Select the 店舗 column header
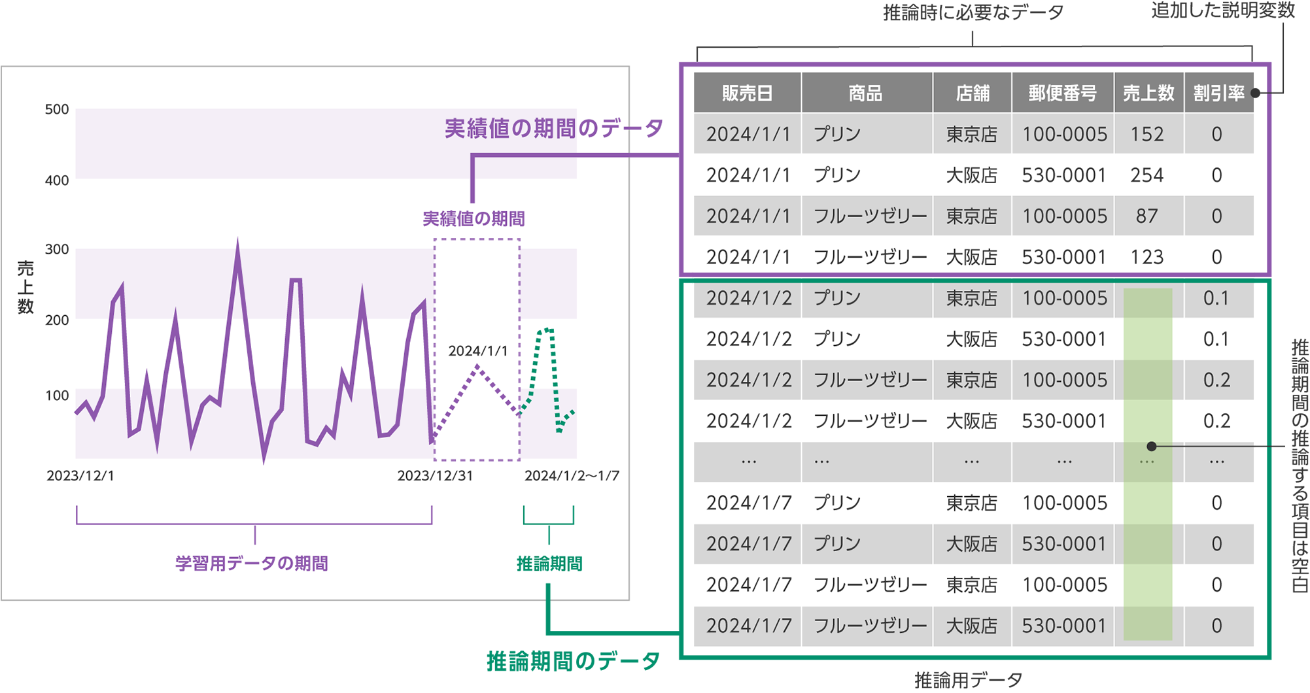Image resolution: width=1310 pixels, height=693 pixels. [x=972, y=93]
